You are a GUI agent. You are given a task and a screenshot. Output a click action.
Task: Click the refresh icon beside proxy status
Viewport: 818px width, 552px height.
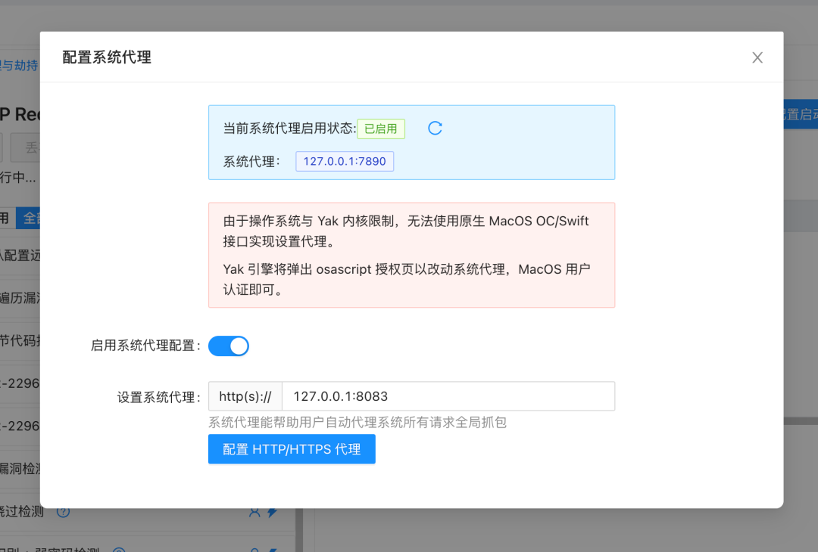[x=435, y=129]
